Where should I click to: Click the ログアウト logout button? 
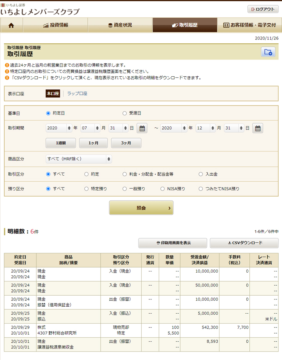point(263,9)
